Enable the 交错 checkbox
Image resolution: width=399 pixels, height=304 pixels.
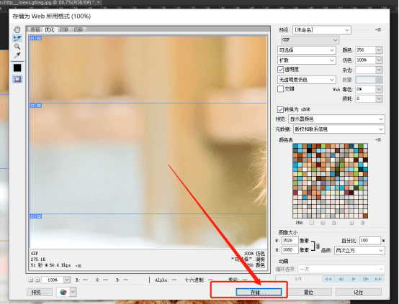[x=280, y=89]
